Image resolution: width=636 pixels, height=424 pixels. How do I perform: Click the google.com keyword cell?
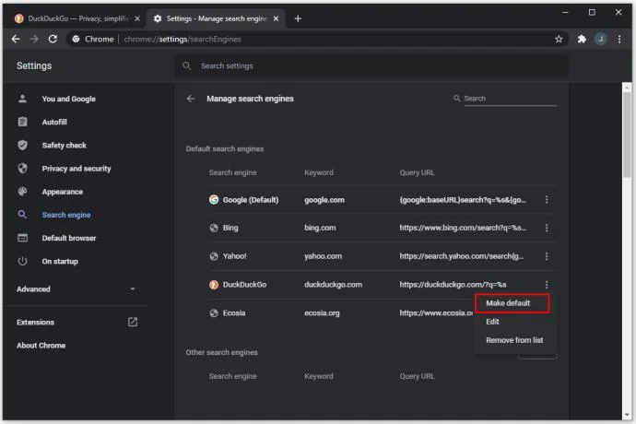324,200
